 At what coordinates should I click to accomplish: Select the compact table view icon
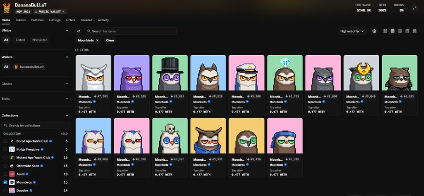coord(415,32)
